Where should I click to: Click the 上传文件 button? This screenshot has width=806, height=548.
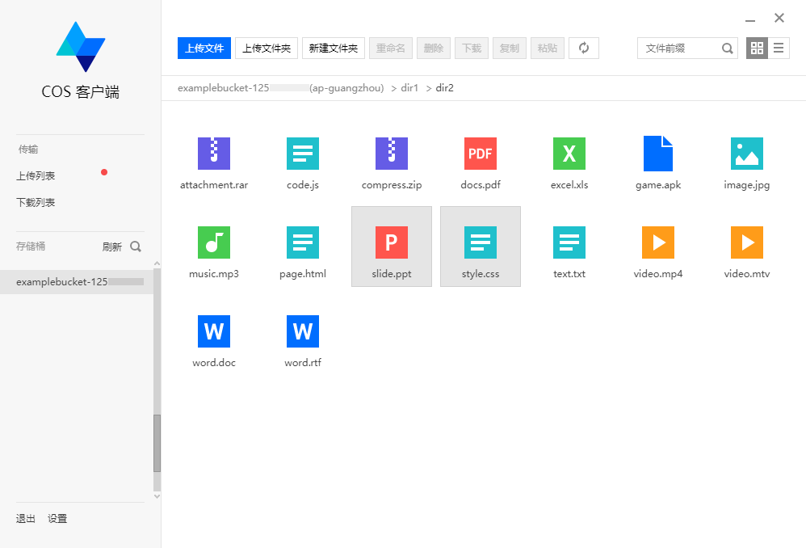(x=204, y=48)
